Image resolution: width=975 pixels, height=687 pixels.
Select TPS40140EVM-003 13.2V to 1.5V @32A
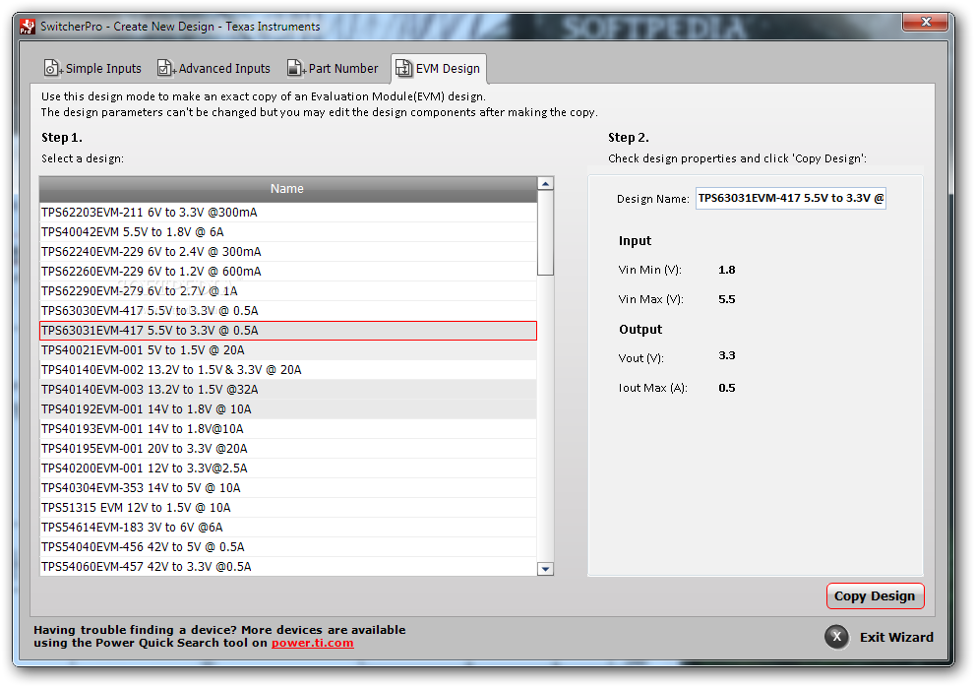pyautogui.click(x=288, y=390)
